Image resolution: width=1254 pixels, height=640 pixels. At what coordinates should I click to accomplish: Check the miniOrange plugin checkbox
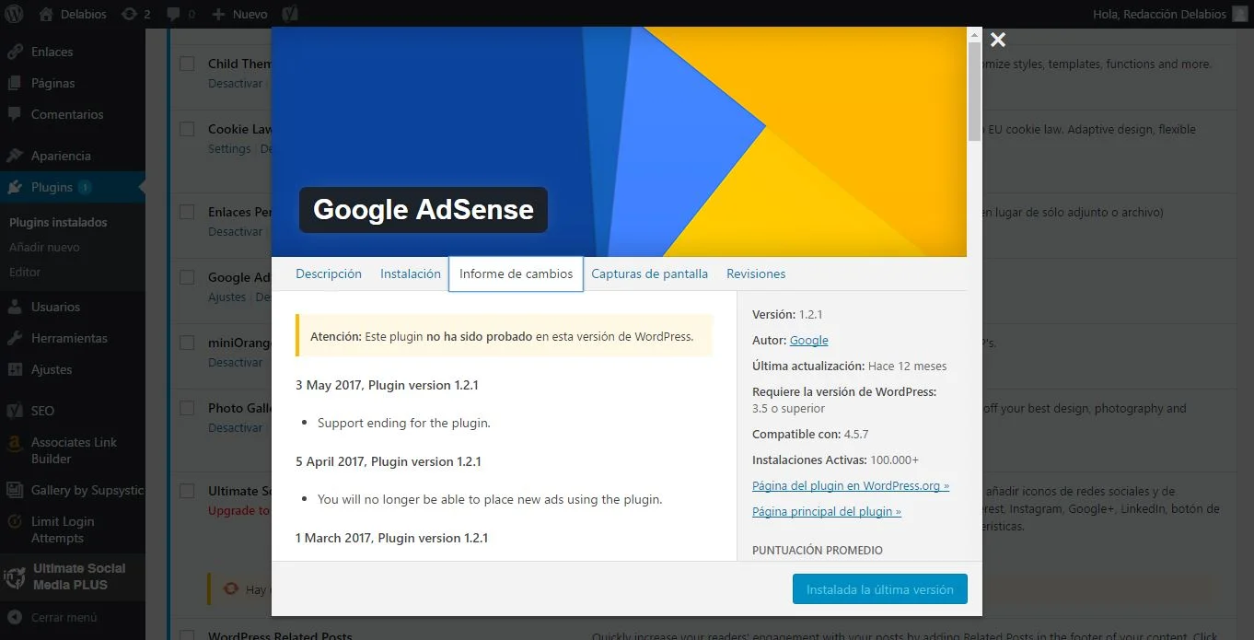(187, 343)
